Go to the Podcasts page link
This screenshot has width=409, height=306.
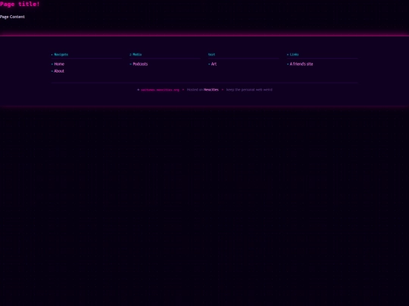coord(140,64)
